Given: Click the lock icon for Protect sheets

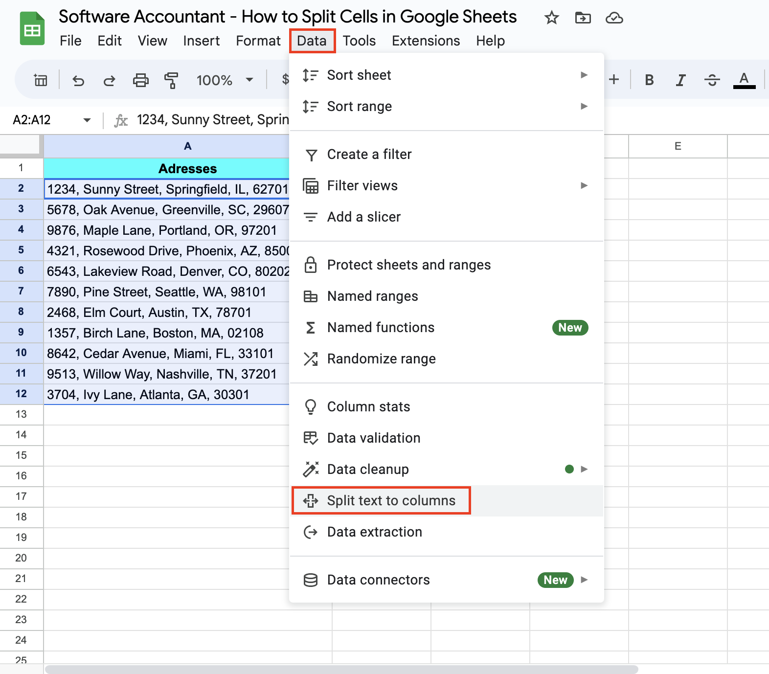Looking at the screenshot, I should 311,265.
